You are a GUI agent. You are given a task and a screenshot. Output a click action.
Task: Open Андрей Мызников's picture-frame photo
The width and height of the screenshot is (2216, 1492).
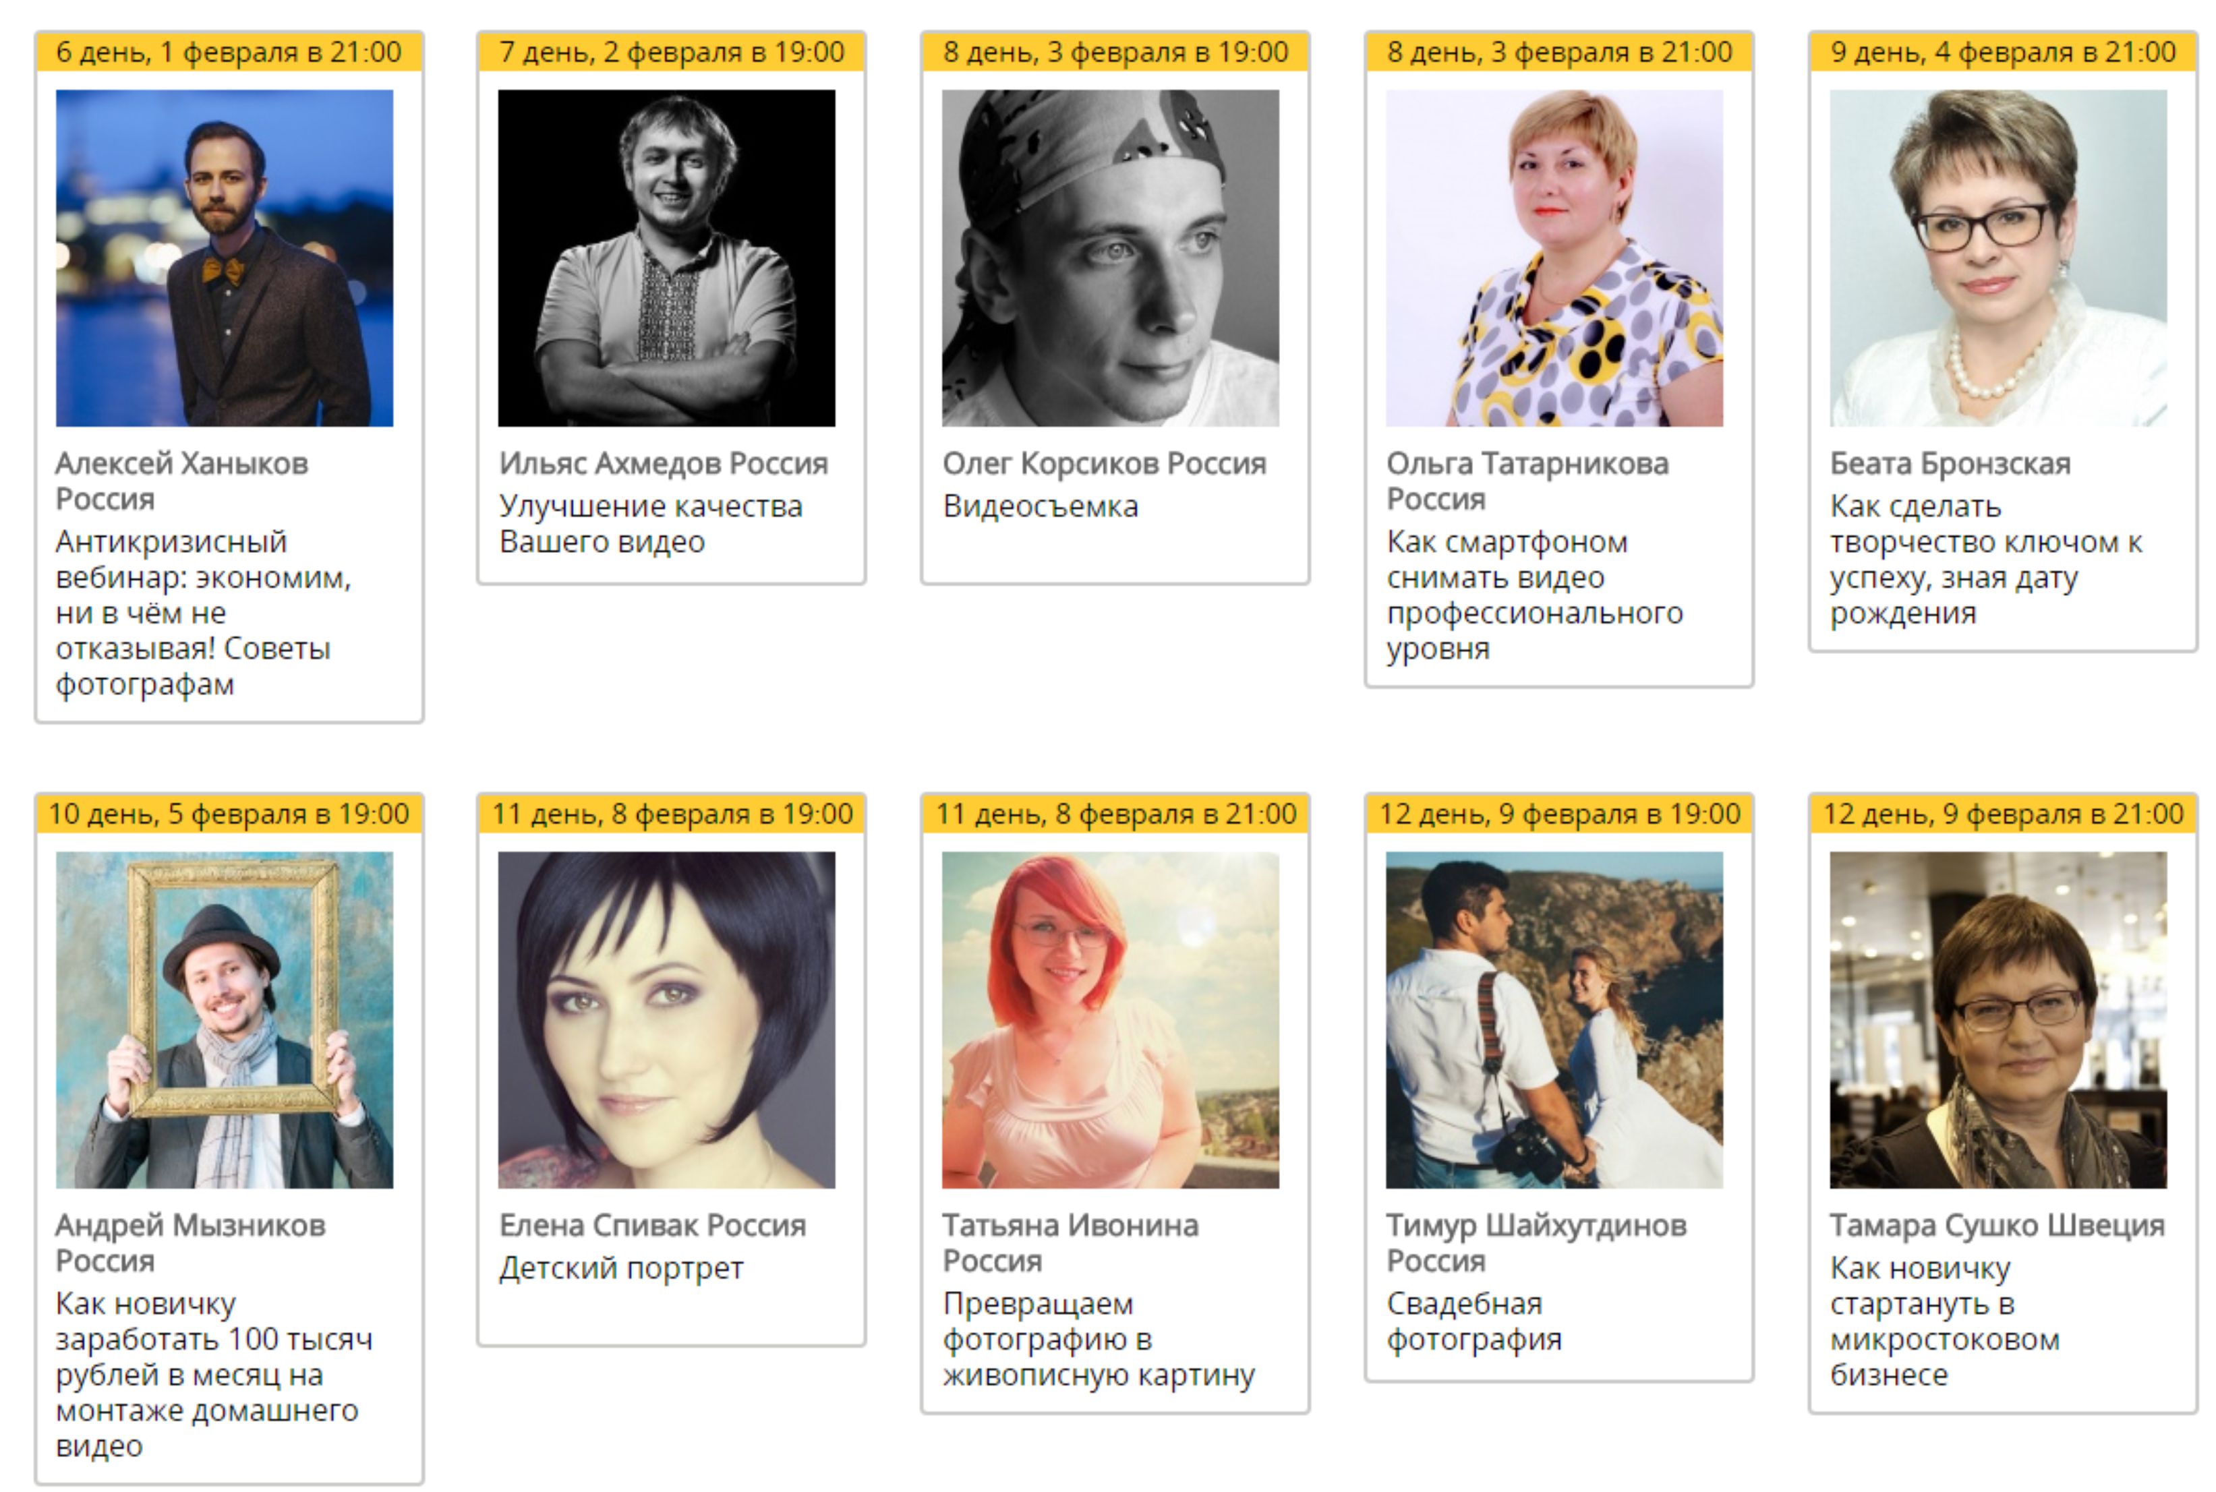[x=224, y=1019]
